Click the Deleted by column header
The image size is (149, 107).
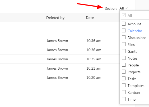(x=55, y=18)
